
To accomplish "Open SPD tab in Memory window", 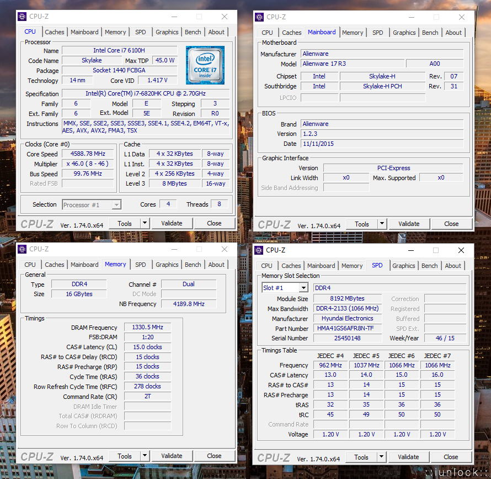I will [140, 265].
